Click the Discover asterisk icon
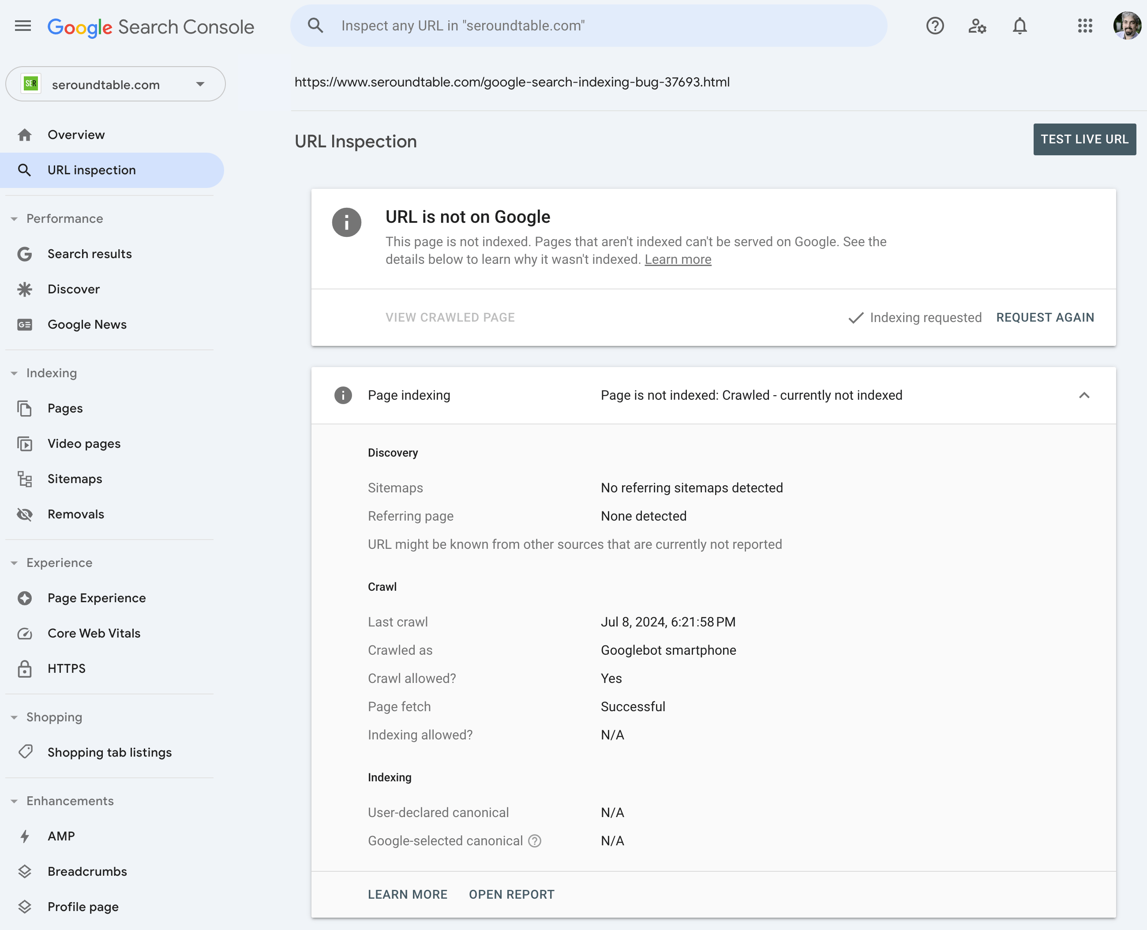The image size is (1147, 930). coord(25,289)
